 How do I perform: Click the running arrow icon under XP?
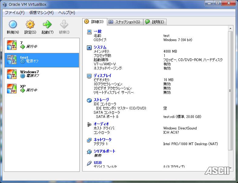[23, 90]
